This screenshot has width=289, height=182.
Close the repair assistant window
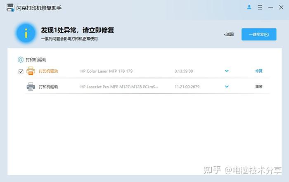click(x=281, y=7)
